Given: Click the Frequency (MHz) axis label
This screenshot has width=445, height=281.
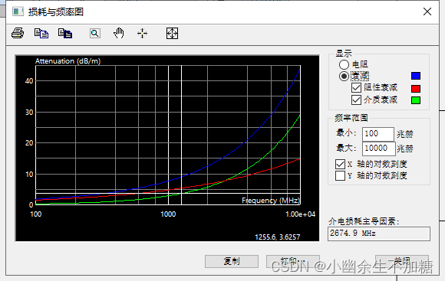Looking at the screenshot, I should coord(271,201).
